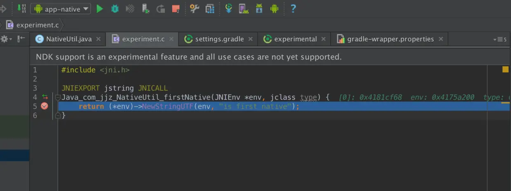Screen dimensions: 511x191
Task: Open the app-native run configuration dropdown
Action: 60,9
